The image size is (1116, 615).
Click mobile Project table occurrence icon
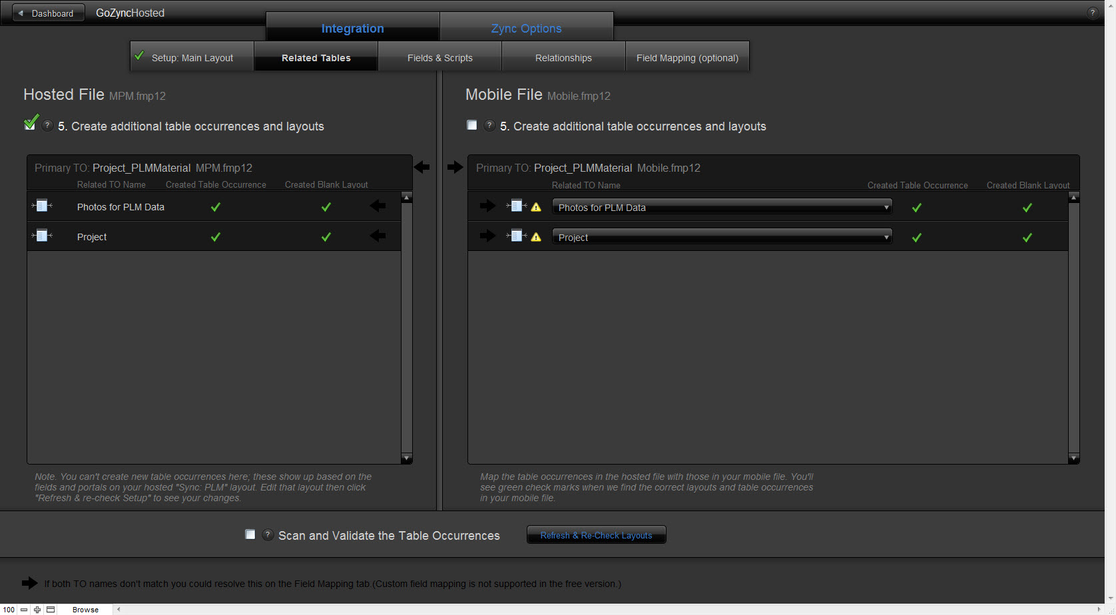click(x=517, y=235)
